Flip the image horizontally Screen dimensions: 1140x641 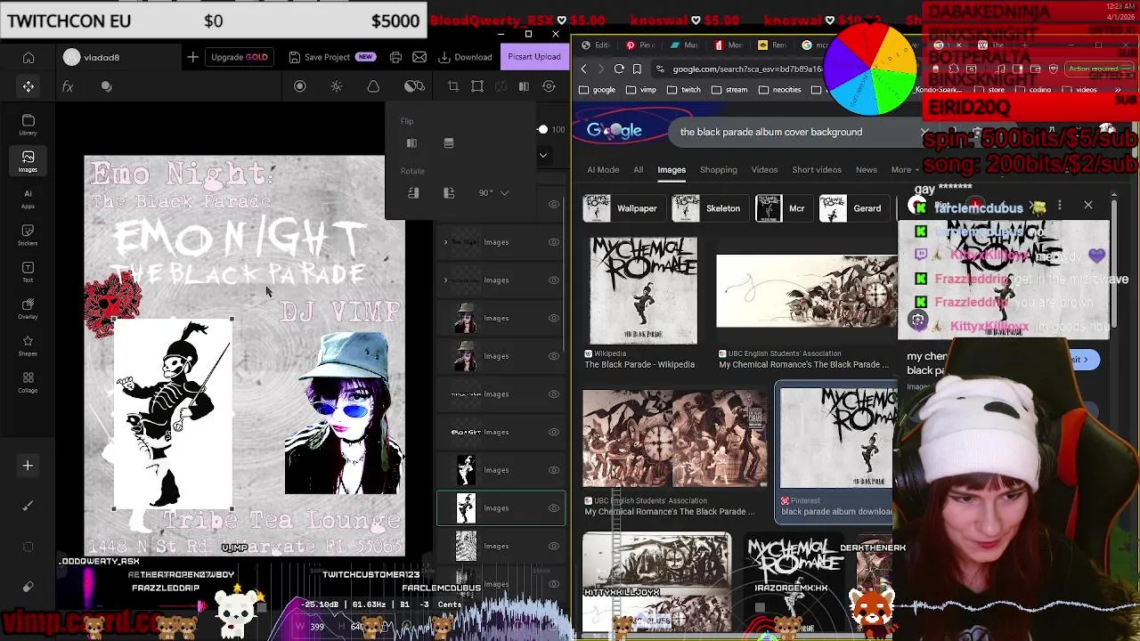411,143
